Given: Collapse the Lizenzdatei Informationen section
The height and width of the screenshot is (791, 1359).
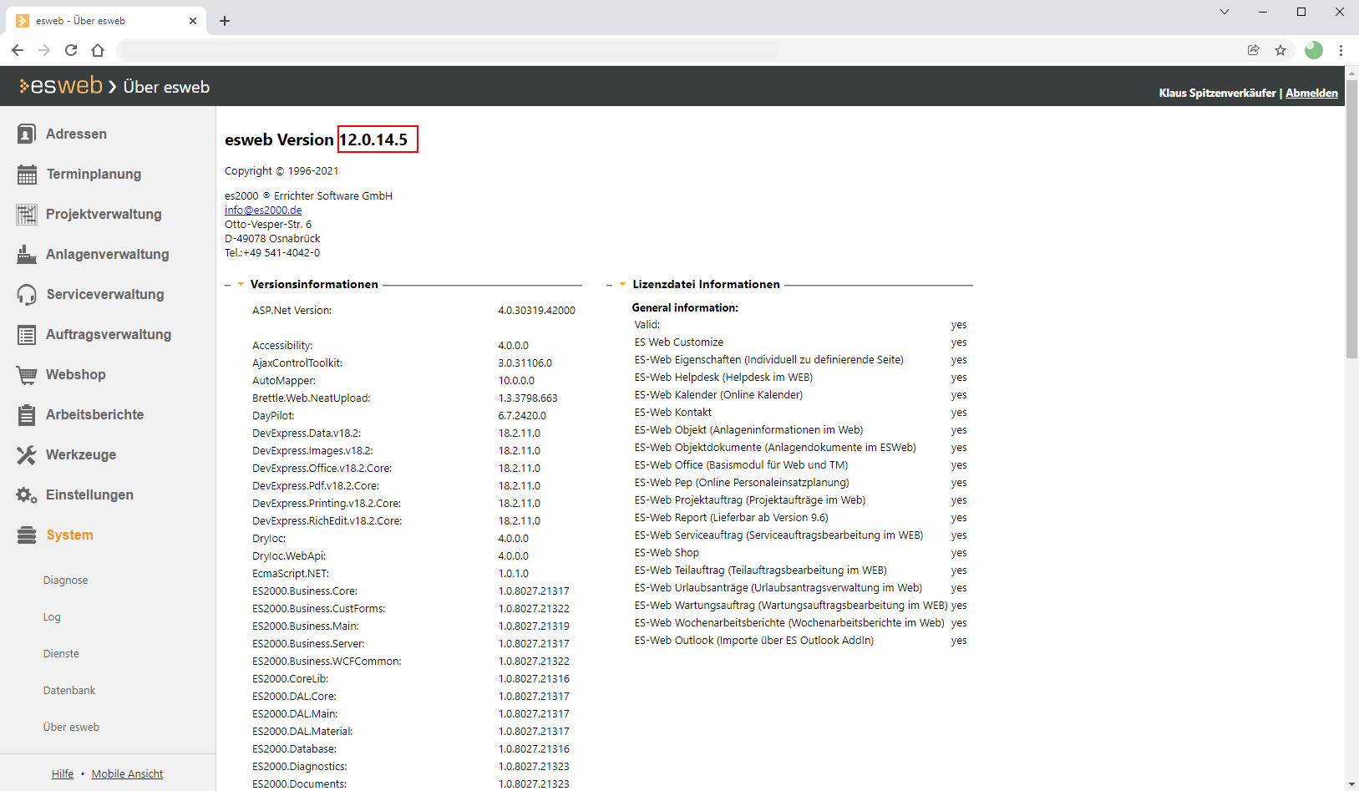Looking at the screenshot, I should (x=622, y=285).
